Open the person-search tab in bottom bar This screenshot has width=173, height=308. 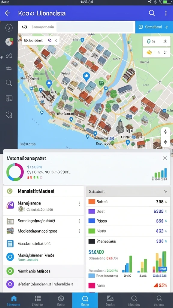[x=159, y=300]
